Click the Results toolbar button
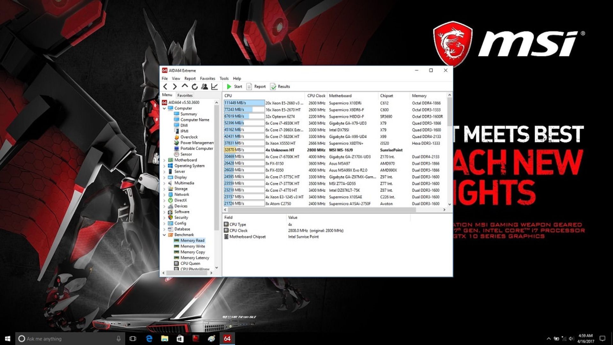This screenshot has height=345, width=613. (280, 87)
